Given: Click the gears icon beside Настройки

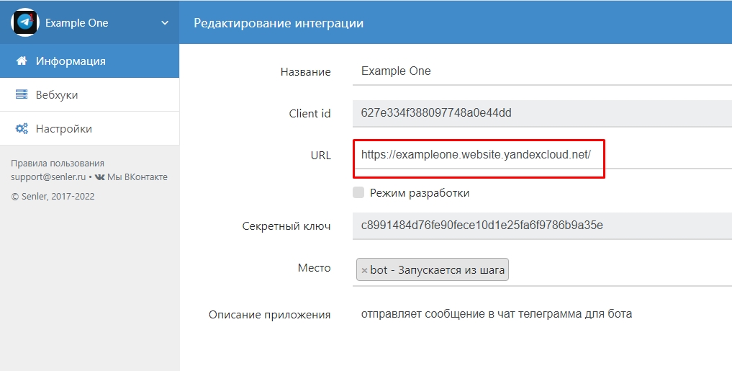Looking at the screenshot, I should click(22, 129).
